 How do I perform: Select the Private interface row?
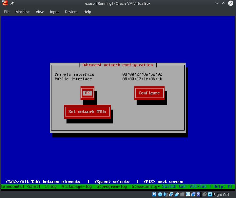tap(108, 74)
